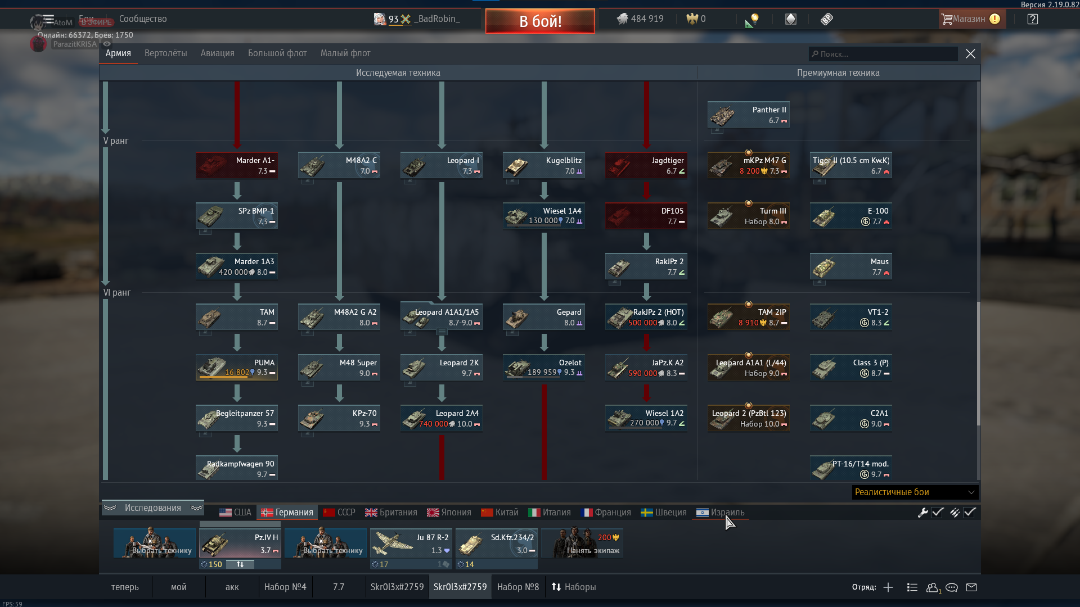Collapse Исследования panel with right chevron
Viewport: 1080px width, 607px height.
[196, 508]
